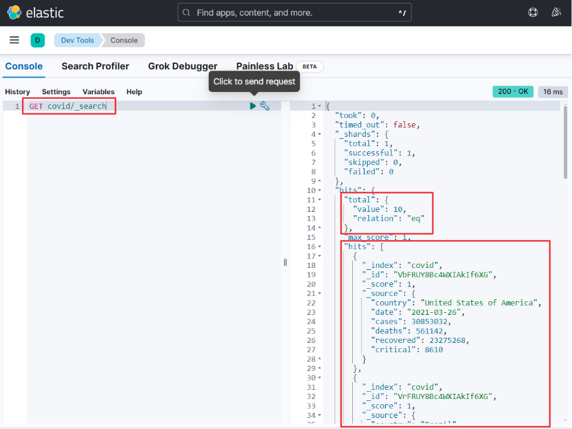Switch to the Grok Debugger tab
572x429 pixels.
[183, 67]
